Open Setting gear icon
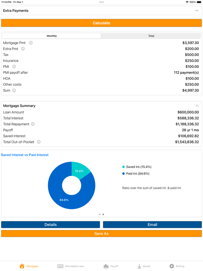Viewport: 203px width, 271px height. (172, 266)
